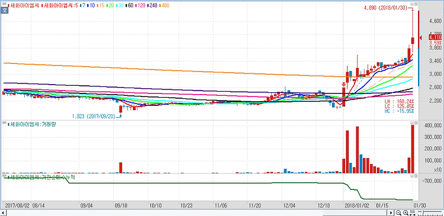Minimize the price chart pane
The height and width of the screenshot is (216, 444).
pos(412,4)
